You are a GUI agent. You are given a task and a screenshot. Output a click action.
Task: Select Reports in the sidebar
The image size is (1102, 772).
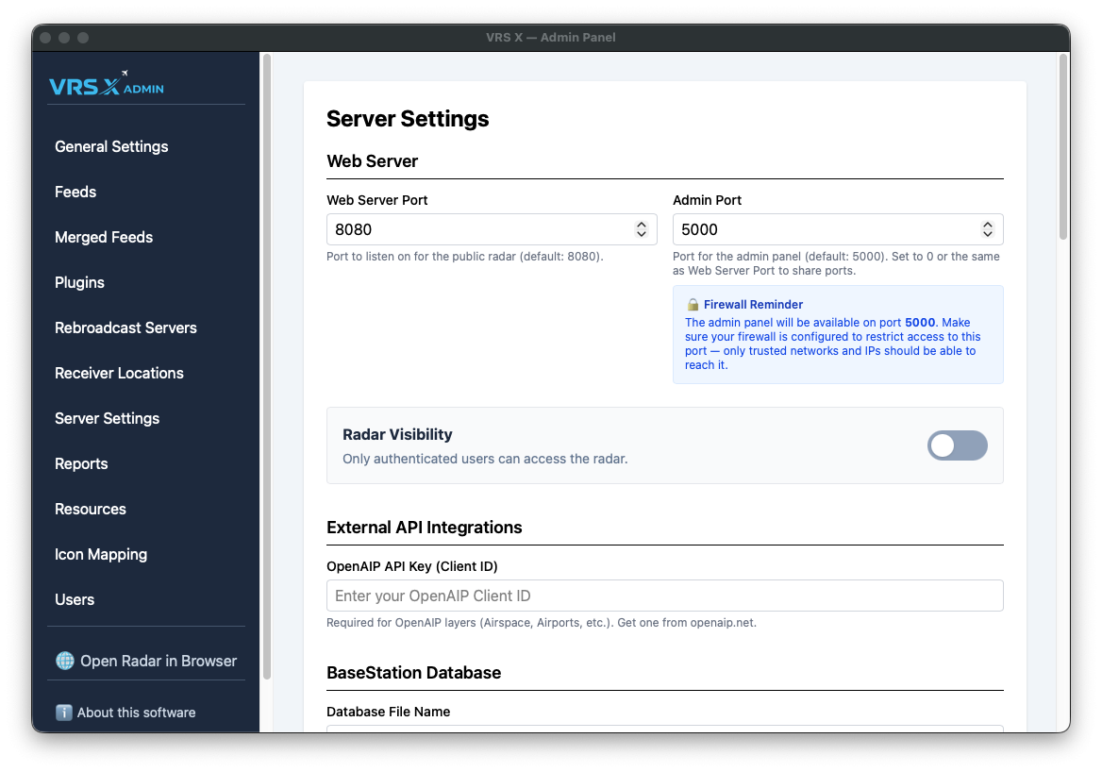click(81, 463)
